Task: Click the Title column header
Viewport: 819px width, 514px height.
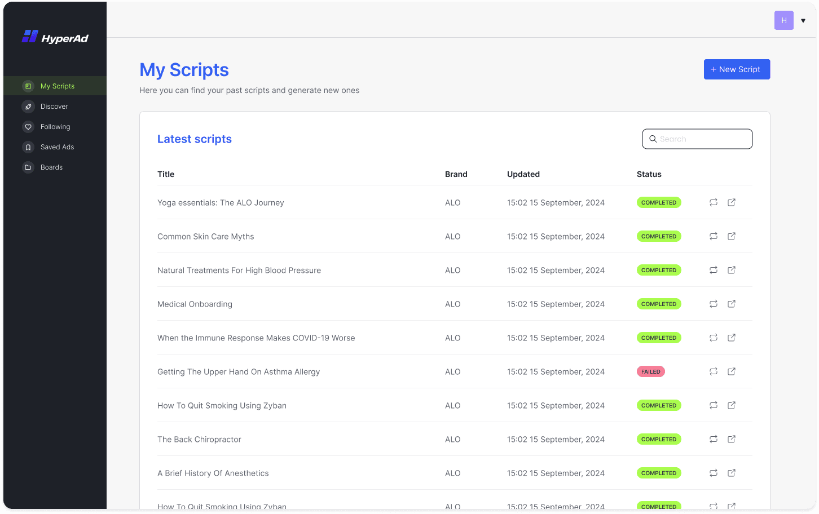Action: pos(166,174)
